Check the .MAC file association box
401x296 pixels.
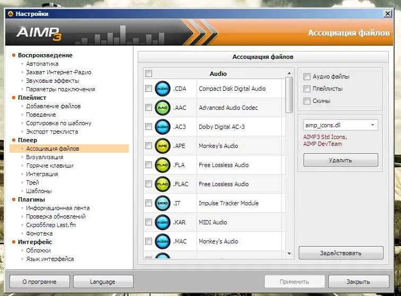(x=148, y=241)
